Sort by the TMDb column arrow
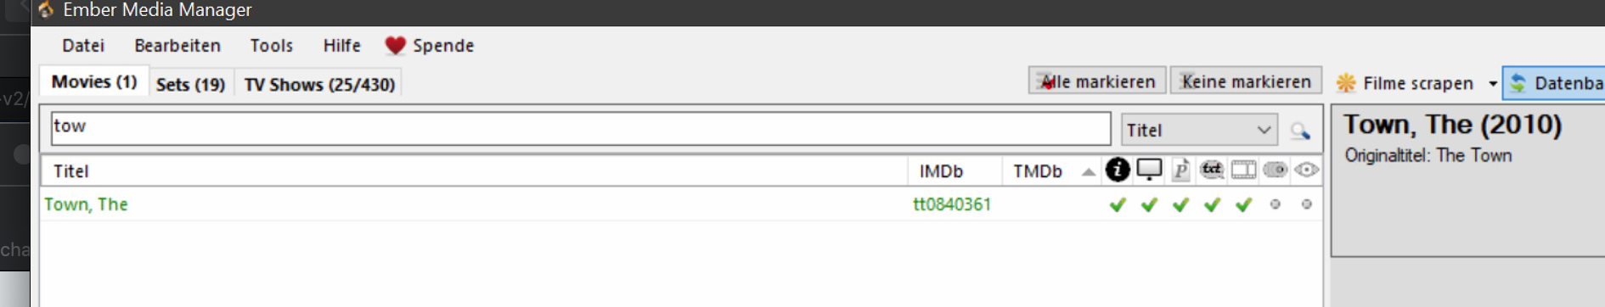The width and height of the screenshot is (1605, 307). pyautogui.click(x=1088, y=171)
